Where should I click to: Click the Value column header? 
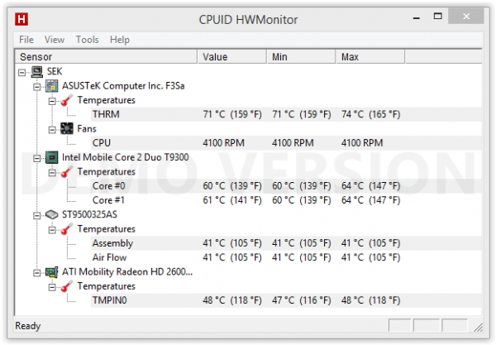232,56
